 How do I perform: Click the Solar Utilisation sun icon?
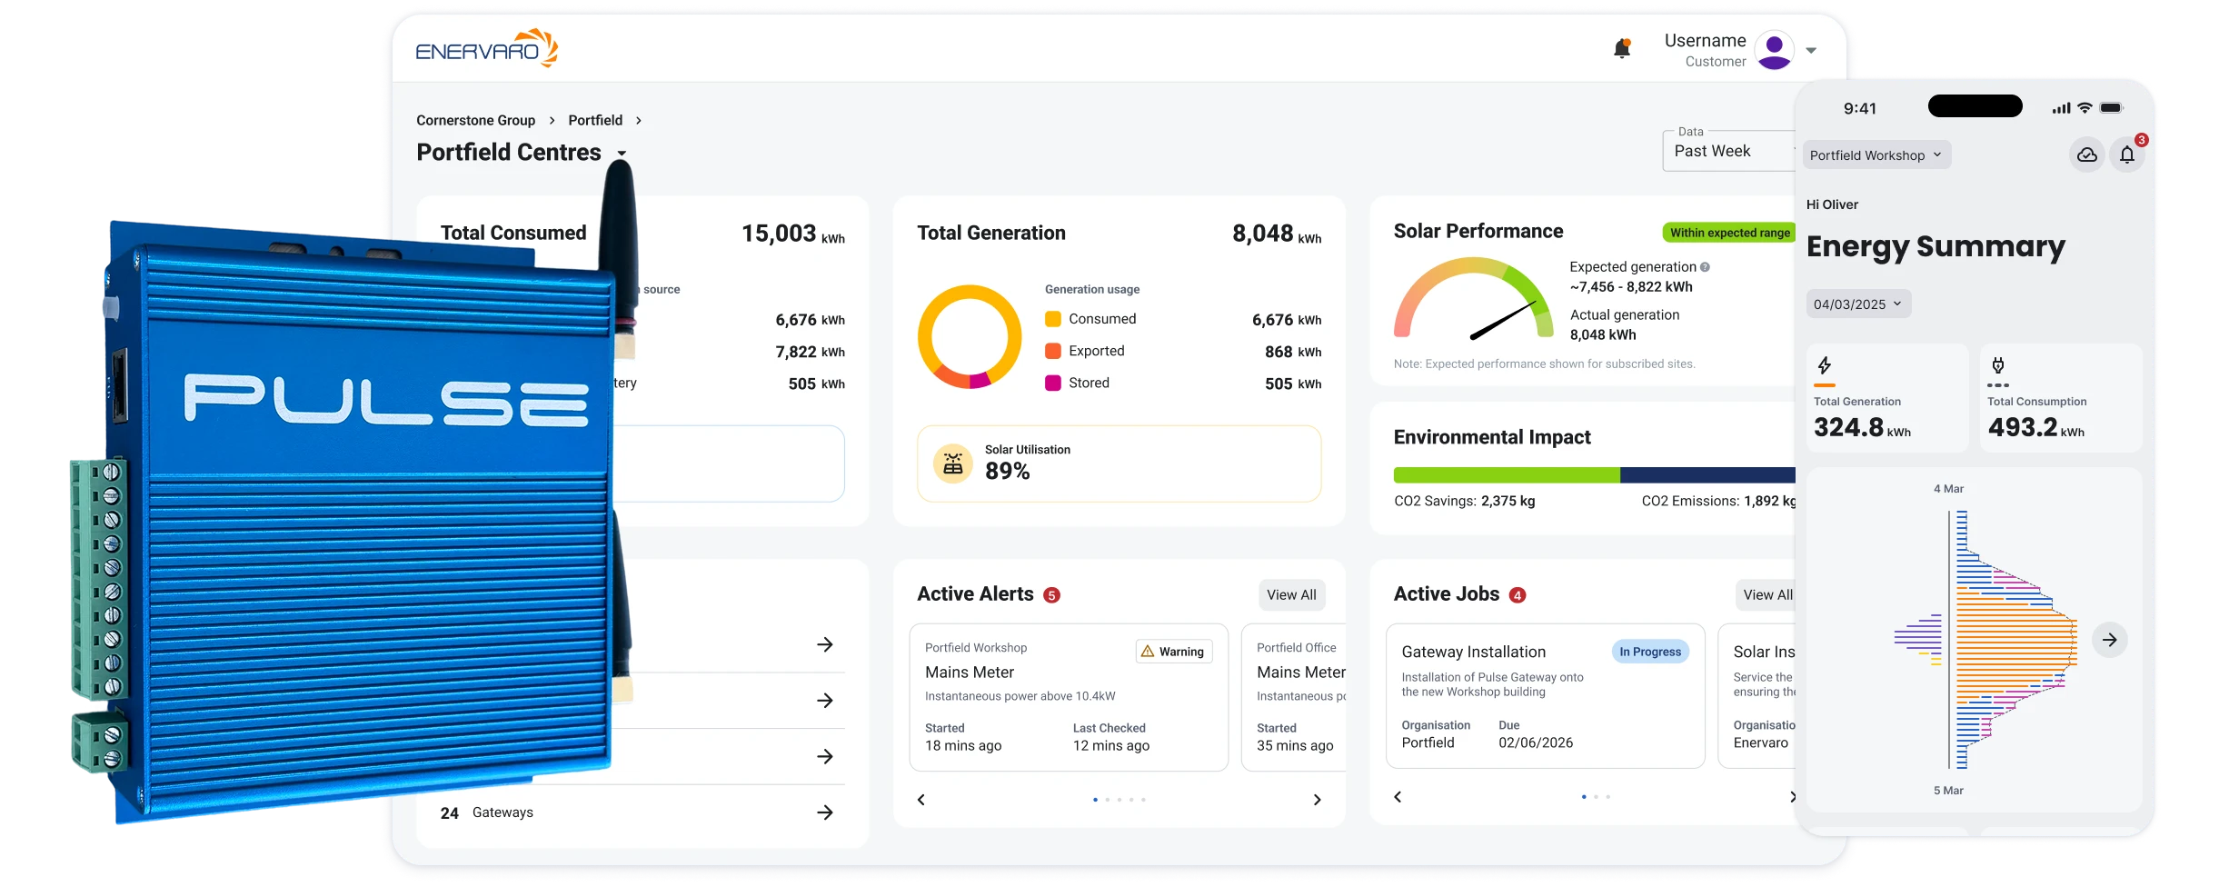pyautogui.click(x=952, y=463)
